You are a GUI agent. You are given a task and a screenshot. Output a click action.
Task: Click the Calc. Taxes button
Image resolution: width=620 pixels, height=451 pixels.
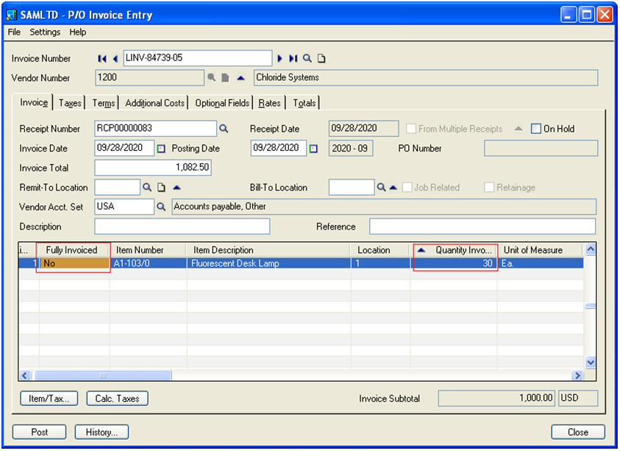click(x=118, y=398)
